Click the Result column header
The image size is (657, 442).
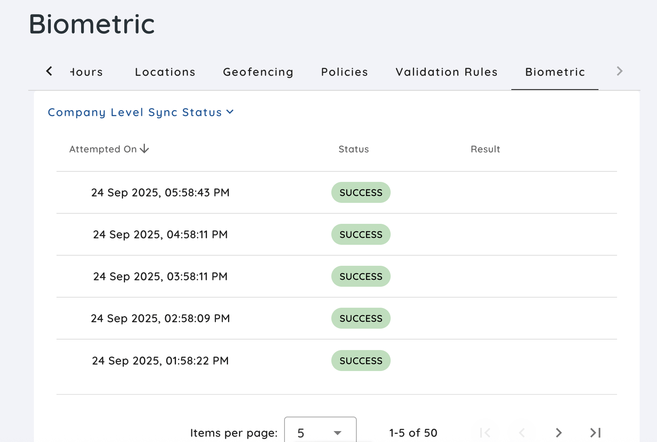485,149
